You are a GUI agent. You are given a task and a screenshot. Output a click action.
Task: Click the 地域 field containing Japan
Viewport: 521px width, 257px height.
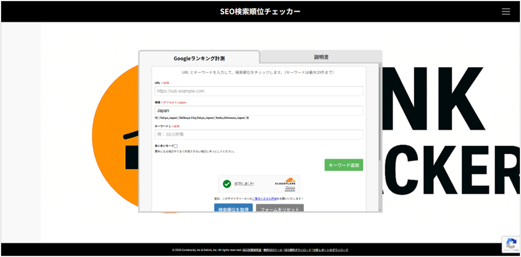click(259, 110)
